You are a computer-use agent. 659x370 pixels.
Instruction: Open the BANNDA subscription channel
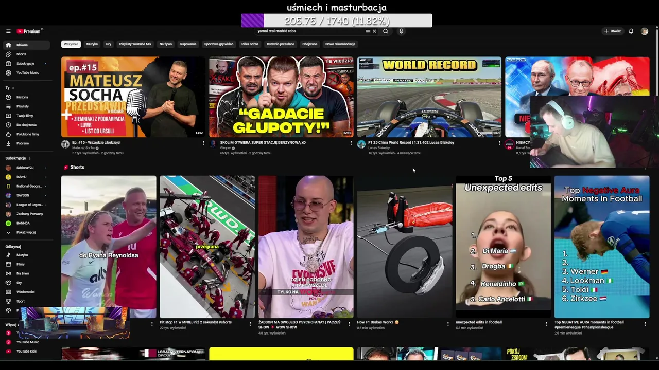pyautogui.click(x=26, y=223)
